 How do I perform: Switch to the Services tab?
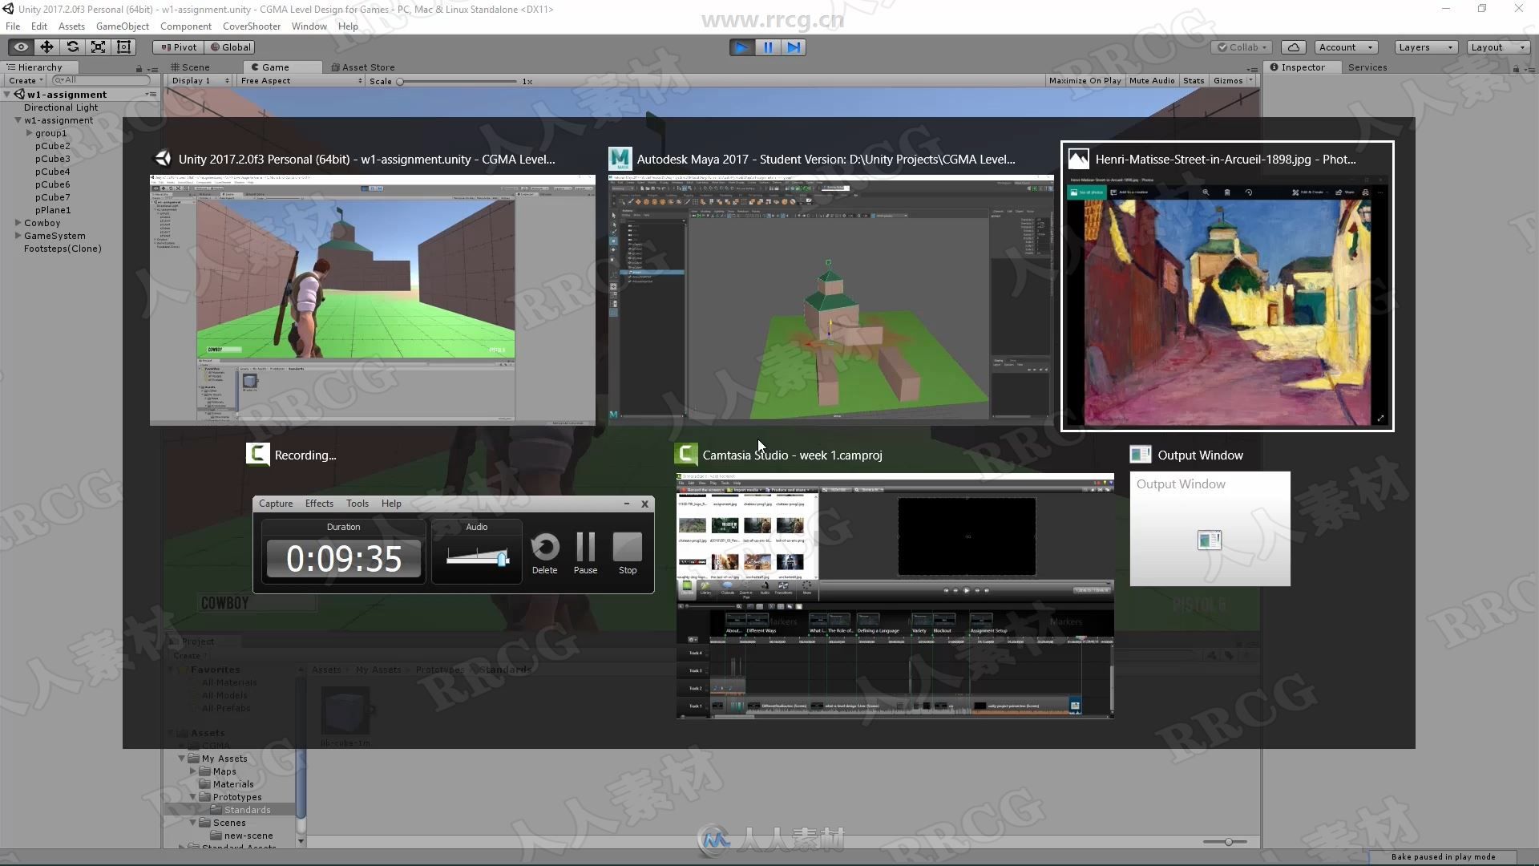pos(1367,67)
